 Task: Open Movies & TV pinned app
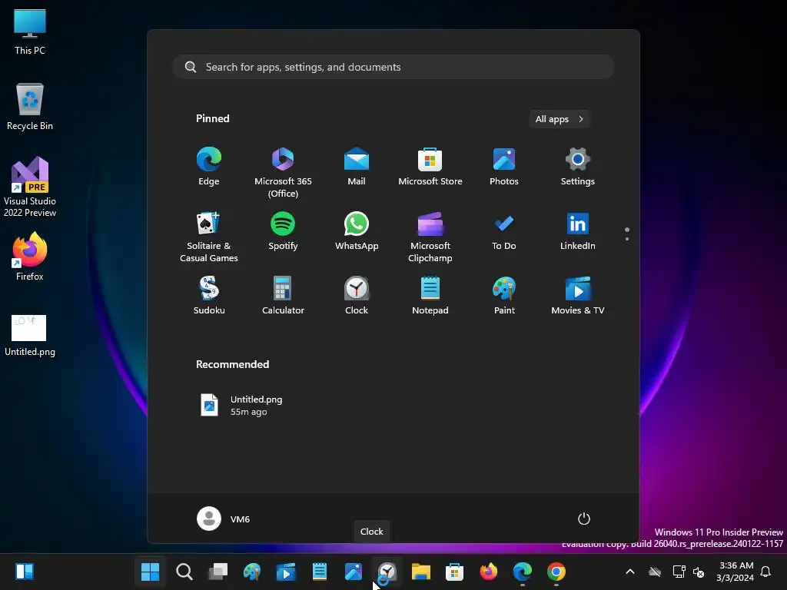pyautogui.click(x=578, y=296)
